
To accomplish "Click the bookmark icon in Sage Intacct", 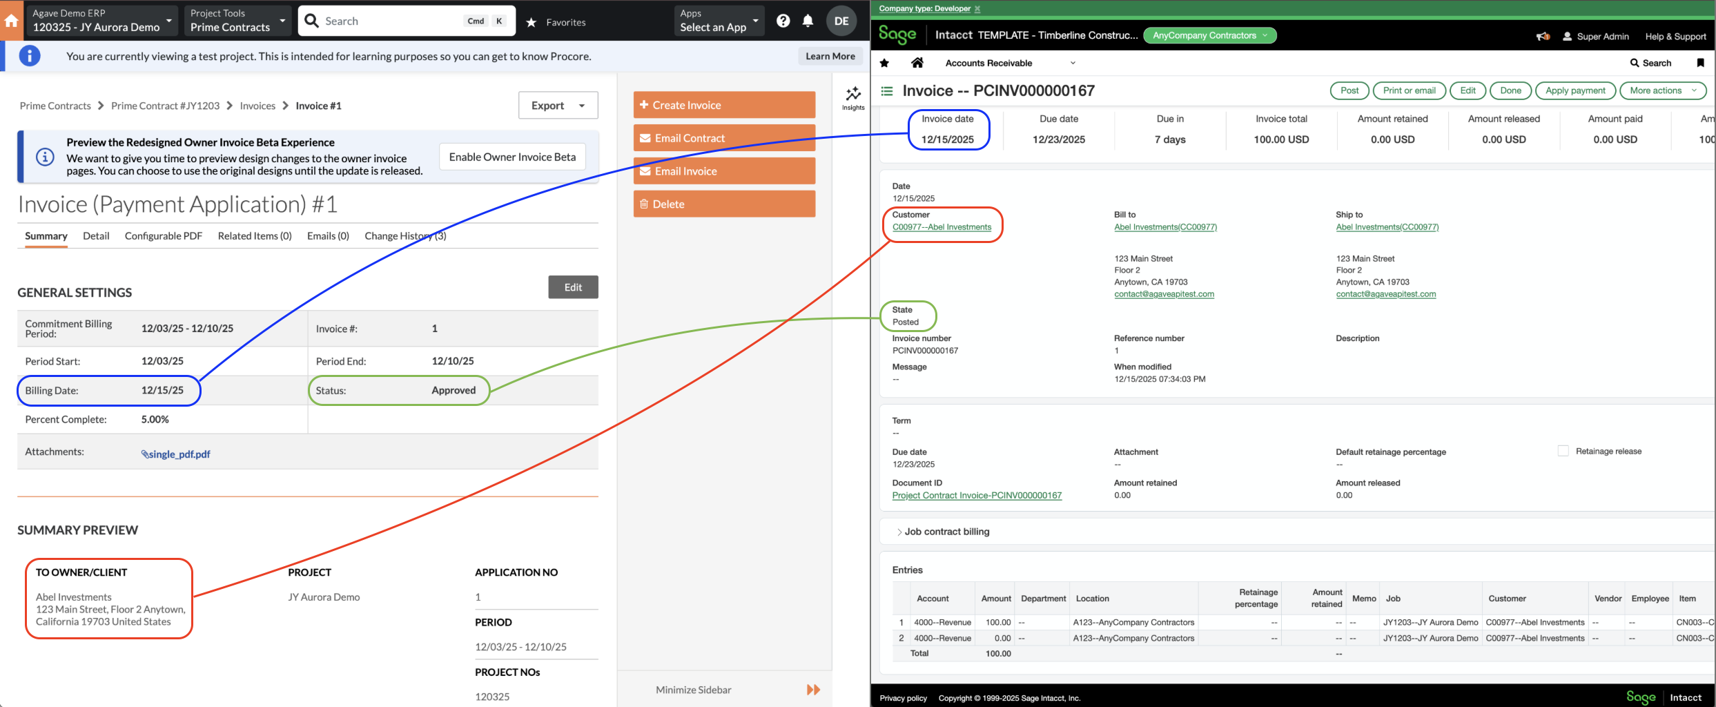I will (x=1700, y=62).
